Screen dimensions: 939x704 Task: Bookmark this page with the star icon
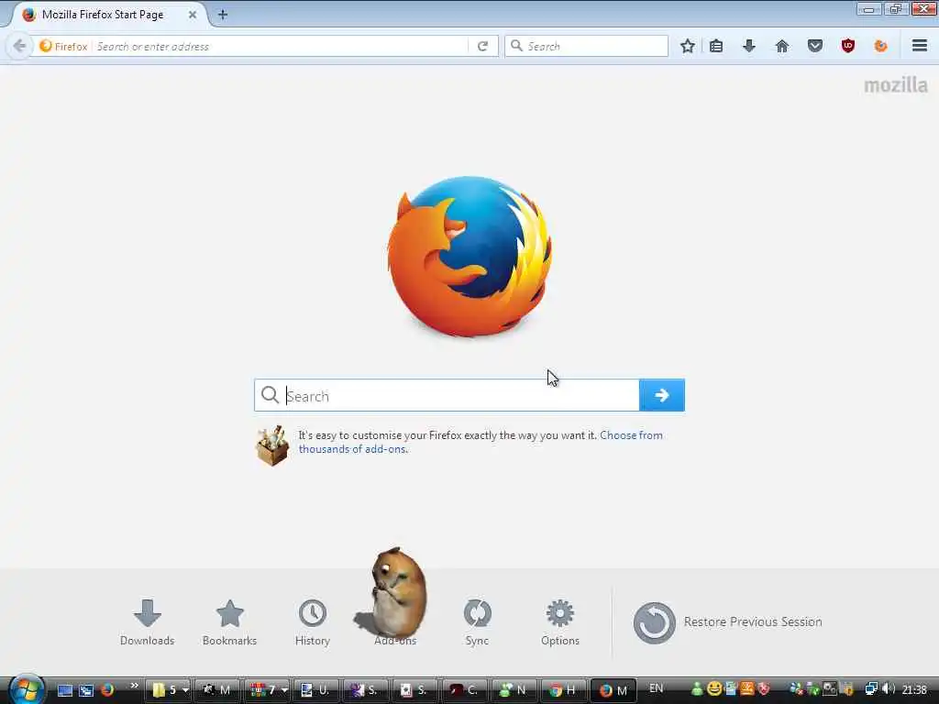point(688,46)
